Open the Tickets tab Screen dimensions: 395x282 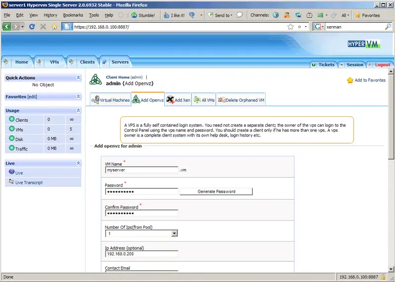pyautogui.click(x=323, y=65)
